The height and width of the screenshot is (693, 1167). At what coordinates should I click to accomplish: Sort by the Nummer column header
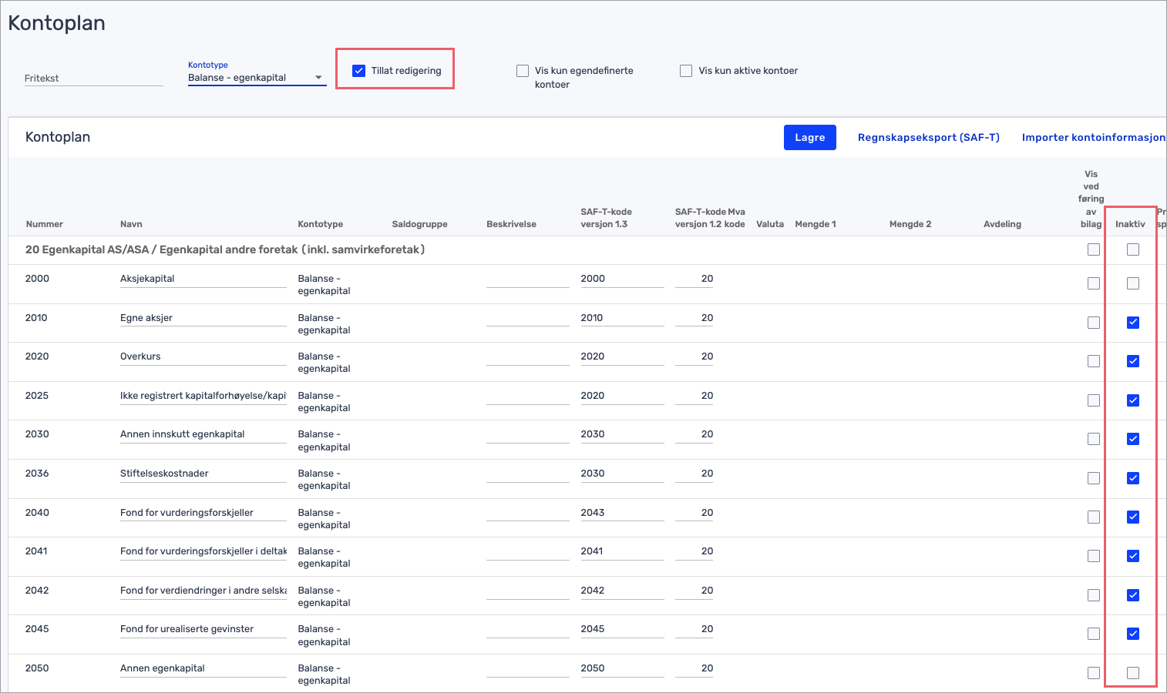click(45, 224)
